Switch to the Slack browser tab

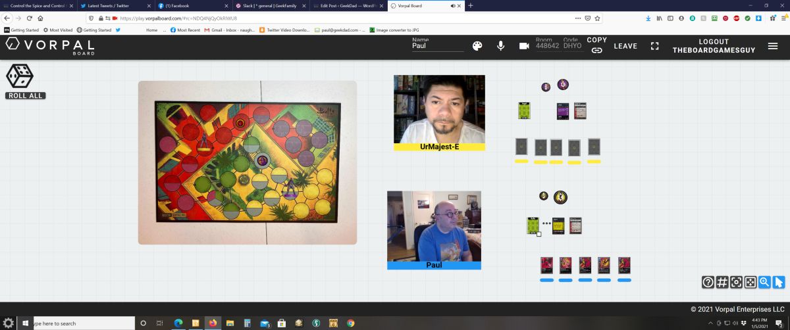pyautogui.click(x=267, y=5)
